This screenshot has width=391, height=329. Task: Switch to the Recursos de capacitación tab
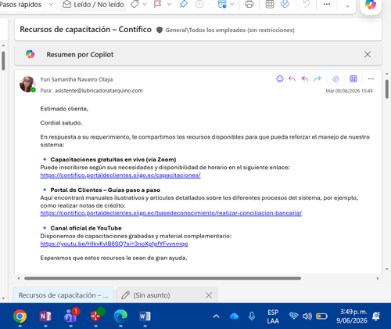point(63,295)
